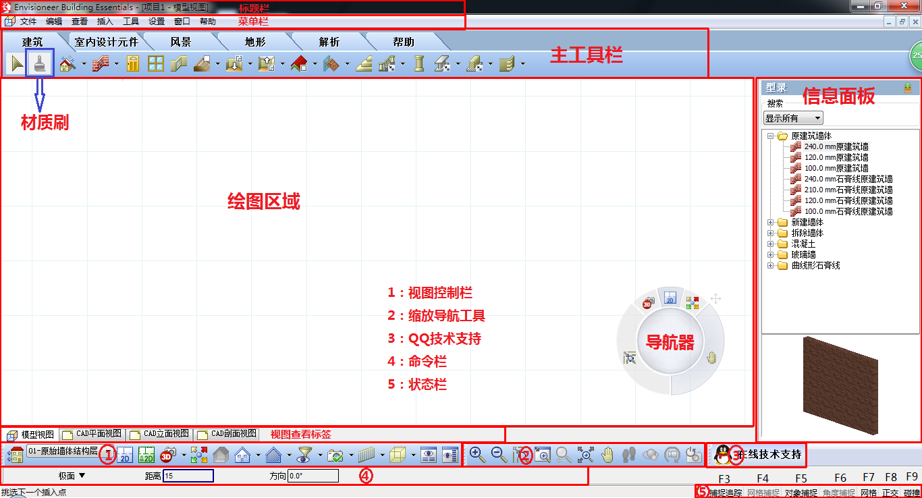Switch to the 地形 tab
922x498 pixels.
pos(255,42)
